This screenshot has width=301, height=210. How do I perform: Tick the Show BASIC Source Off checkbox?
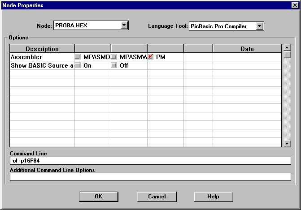click(x=114, y=65)
